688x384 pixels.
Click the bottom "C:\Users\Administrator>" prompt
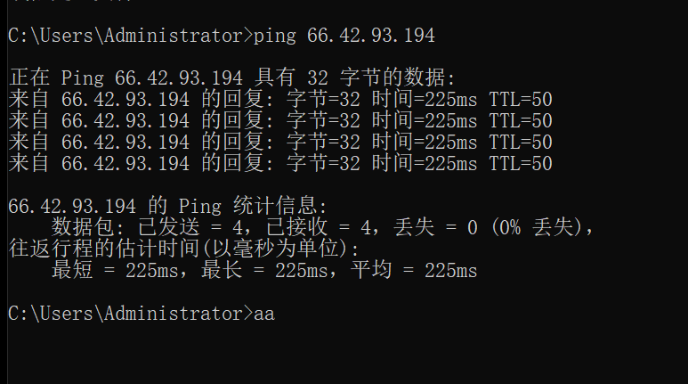click(x=131, y=314)
